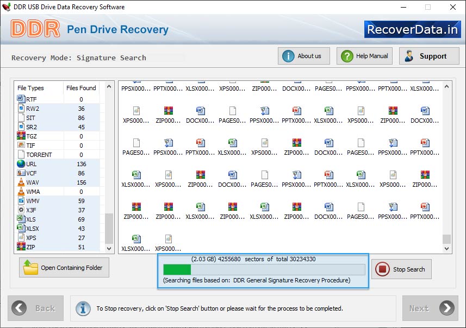Viewport: 466px width, 328px height.
Task: Click recovered files pane scrollbar thumb
Action: pyautogui.click(x=446, y=239)
